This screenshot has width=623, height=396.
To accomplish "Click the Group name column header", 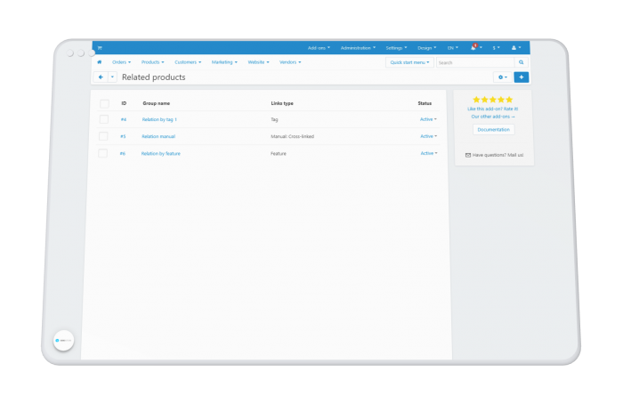I will (x=156, y=103).
